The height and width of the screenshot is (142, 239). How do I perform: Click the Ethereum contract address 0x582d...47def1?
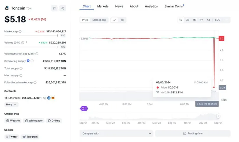point(32,98)
